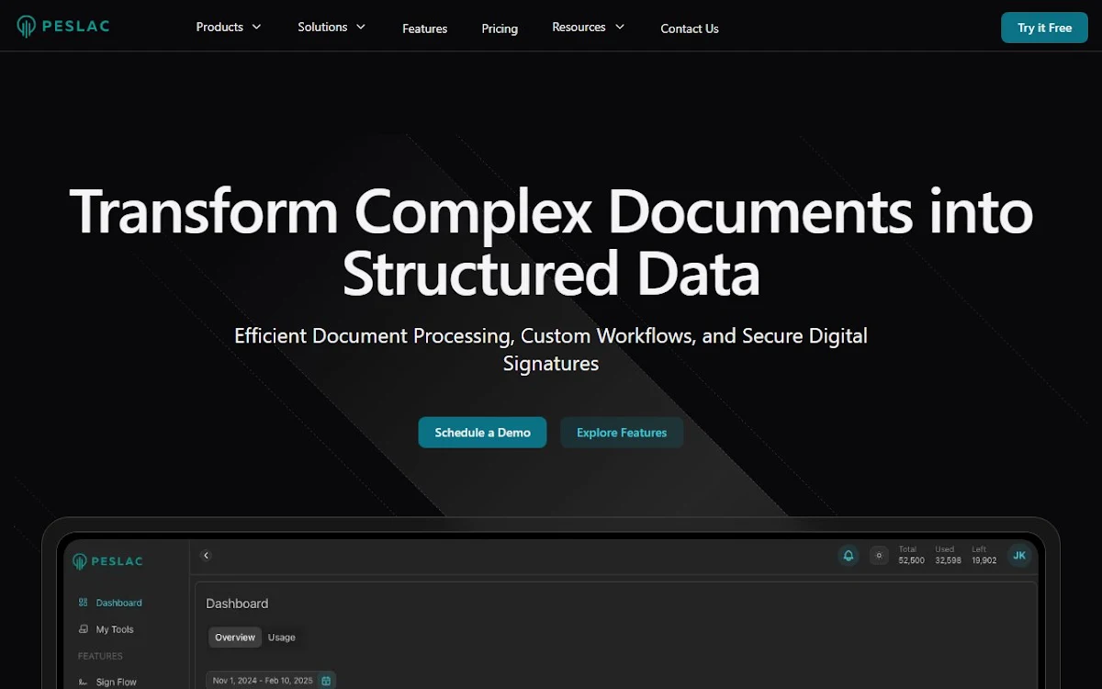The height and width of the screenshot is (689, 1102).
Task: Click the Nov 1, 2024 - Feb 10, 2025 date range
Action: 263,681
